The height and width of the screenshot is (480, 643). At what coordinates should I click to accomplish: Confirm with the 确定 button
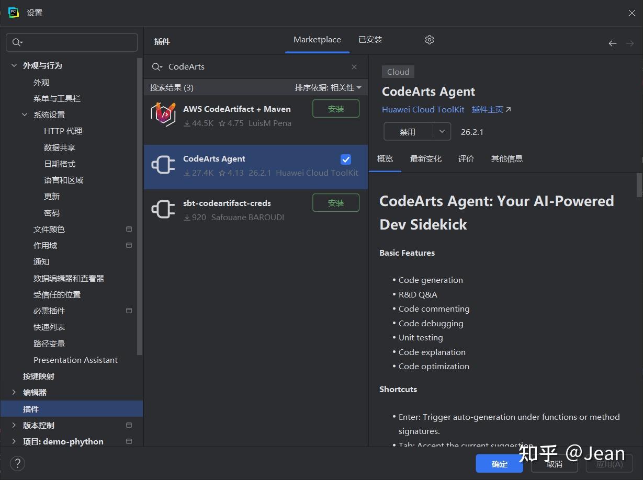coord(499,464)
